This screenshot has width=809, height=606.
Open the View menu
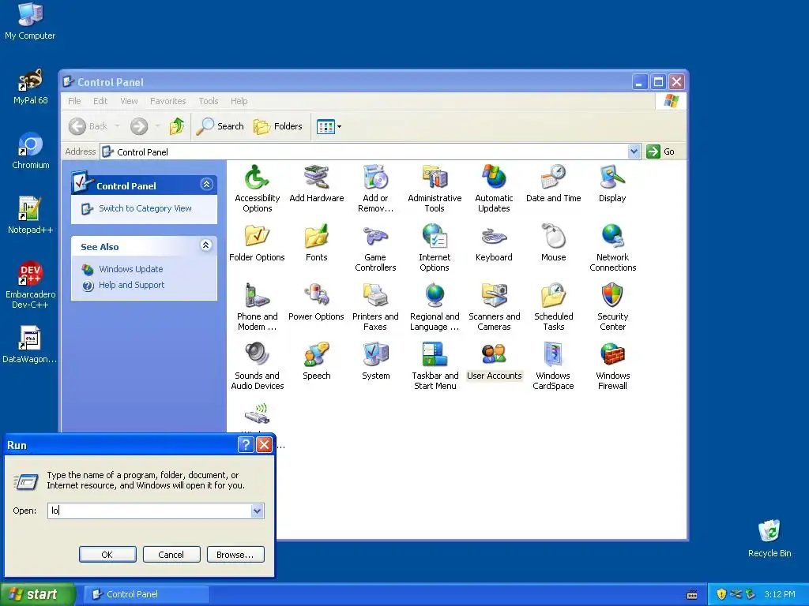129,101
